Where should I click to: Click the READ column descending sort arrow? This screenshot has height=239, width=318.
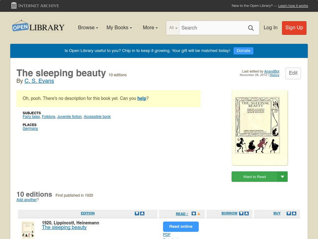pos(193,213)
